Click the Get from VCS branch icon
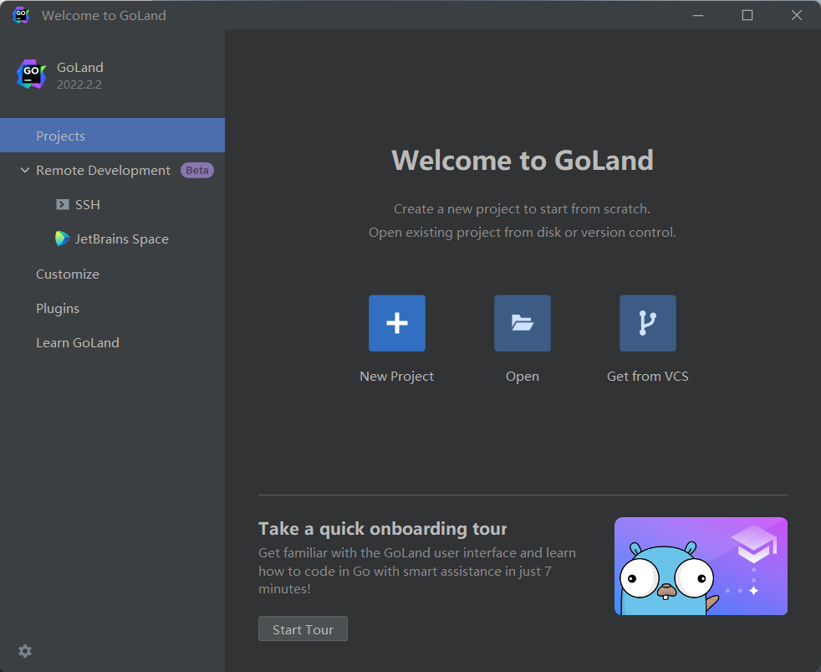821x672 pixels. coord(648,323)
